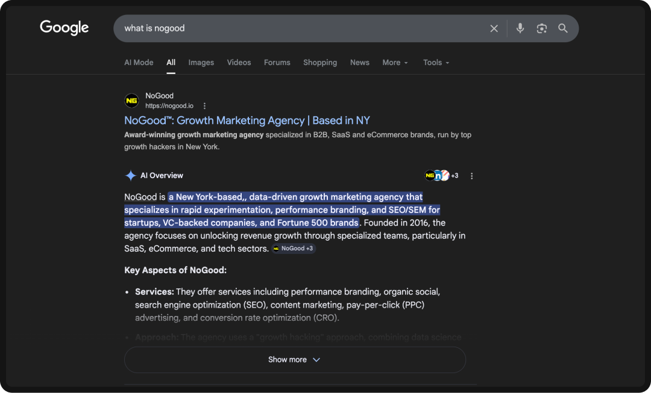Click the NoGood +3 citation chip
The image size is (651, 393).
pyautogui.click(x=294, y=248)
